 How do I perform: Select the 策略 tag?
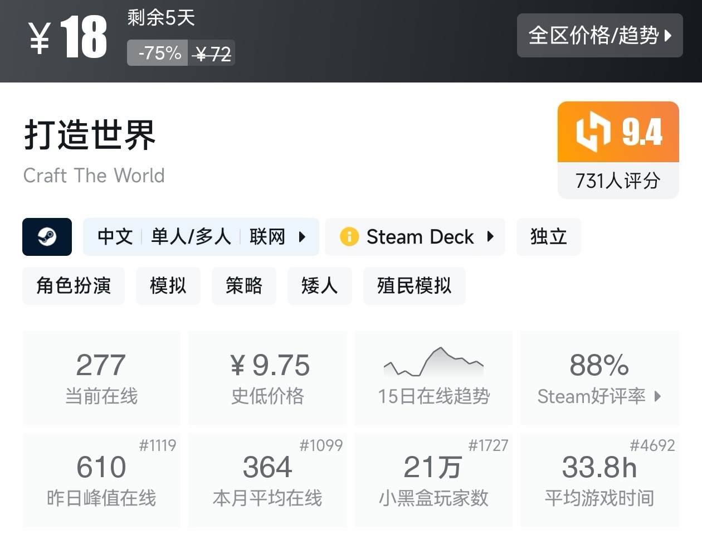[244, 286]
